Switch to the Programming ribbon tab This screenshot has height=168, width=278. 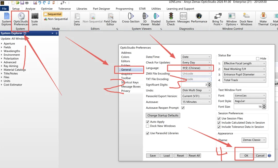pyautogui.click(x=125, y=9)
